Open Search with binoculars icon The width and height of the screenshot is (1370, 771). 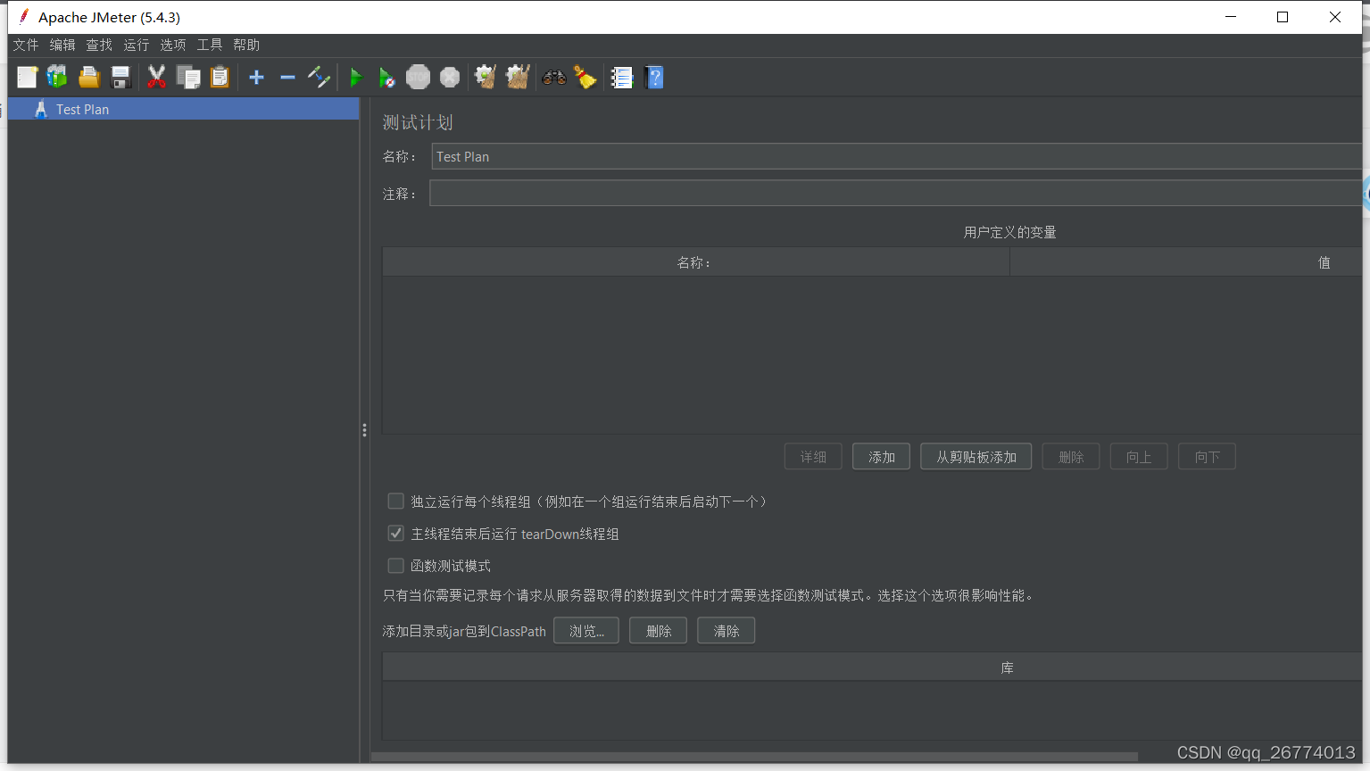coord(554,78)
